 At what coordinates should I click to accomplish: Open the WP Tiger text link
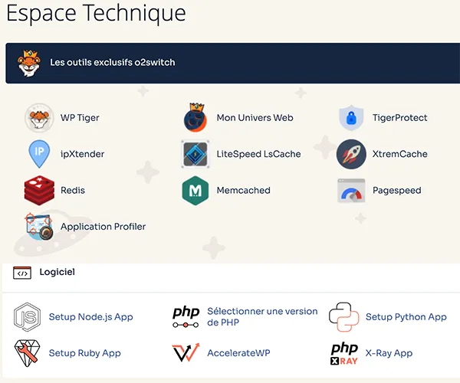(80, 118)
